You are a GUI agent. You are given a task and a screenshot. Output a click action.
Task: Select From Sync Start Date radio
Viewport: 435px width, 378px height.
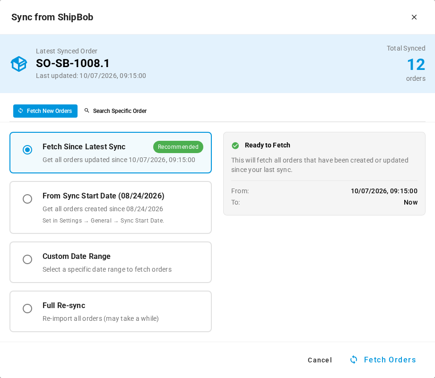[27, 199]
